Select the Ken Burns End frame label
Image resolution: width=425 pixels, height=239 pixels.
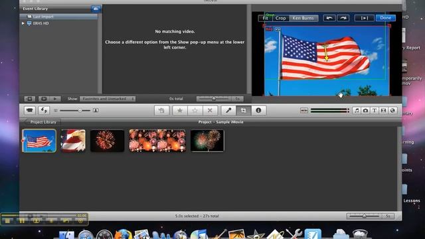(x=269, y=29)
